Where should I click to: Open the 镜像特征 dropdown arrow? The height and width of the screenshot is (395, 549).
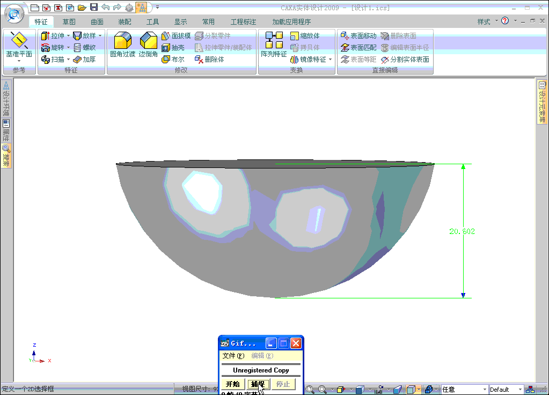point(330,59)
